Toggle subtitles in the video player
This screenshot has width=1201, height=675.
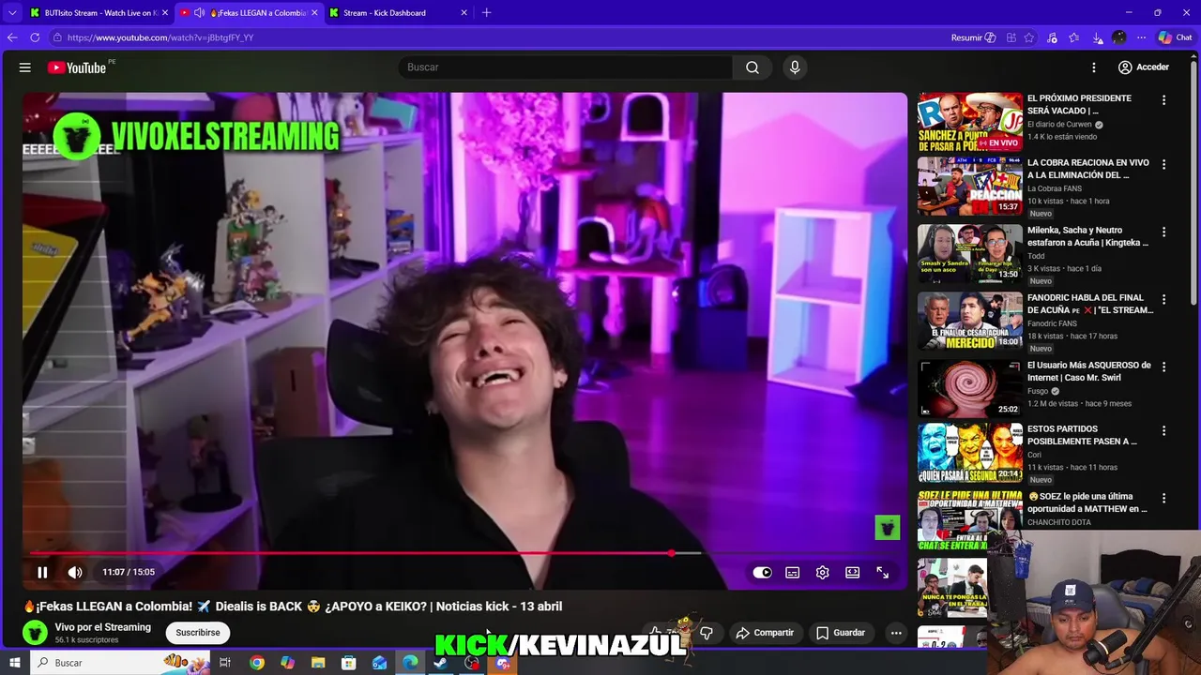click(x=793, y=573)
